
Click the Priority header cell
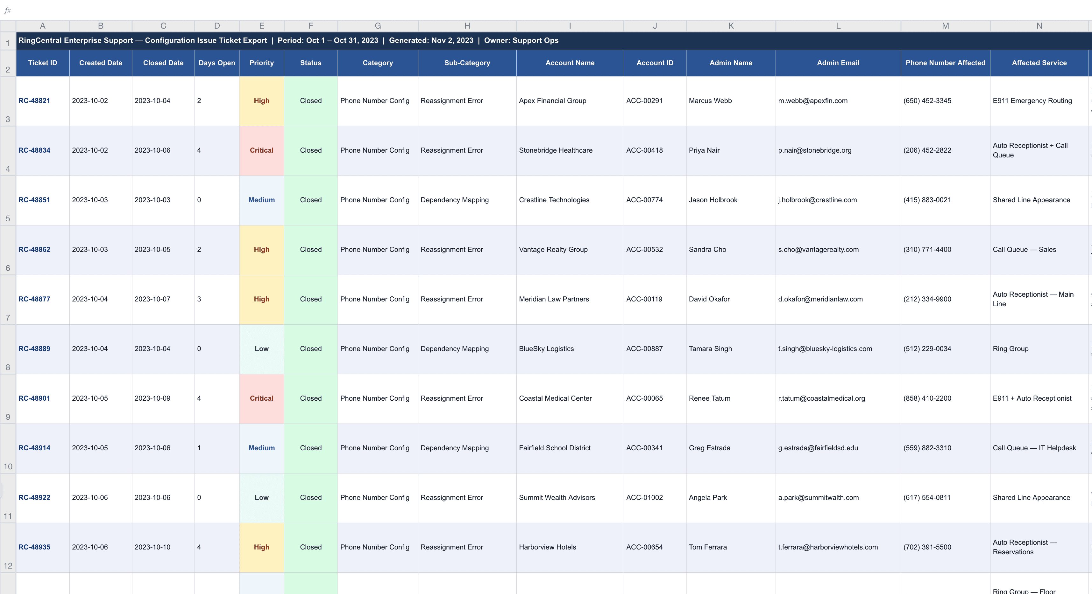[262, 63]
